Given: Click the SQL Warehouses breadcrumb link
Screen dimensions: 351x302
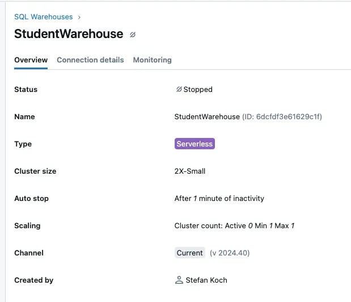Looking at the screenshot, I should (x=43, y=17).
